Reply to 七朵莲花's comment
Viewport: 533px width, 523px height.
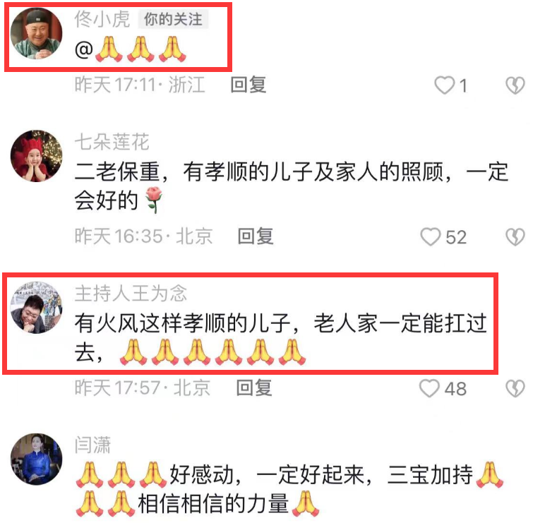[256, 236]
